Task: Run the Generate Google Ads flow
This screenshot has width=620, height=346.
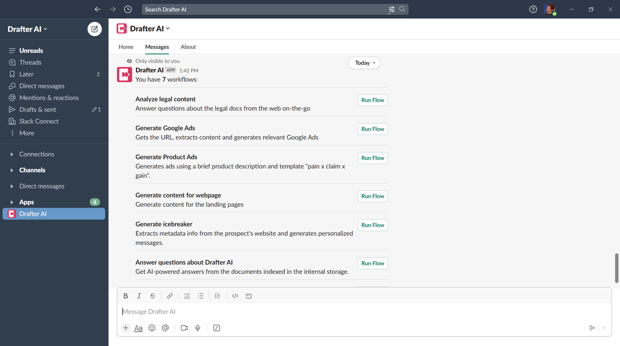Action: click(373, 129)
